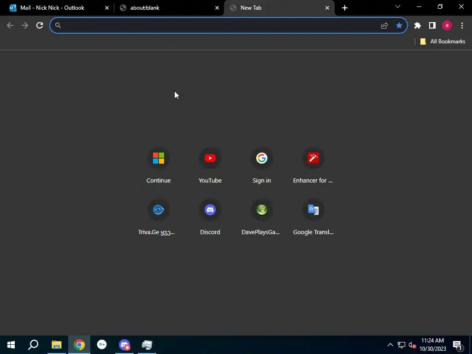This screenshot has height=354, width=472.
Task: Restore down the Chrome window
Action: 440,6
